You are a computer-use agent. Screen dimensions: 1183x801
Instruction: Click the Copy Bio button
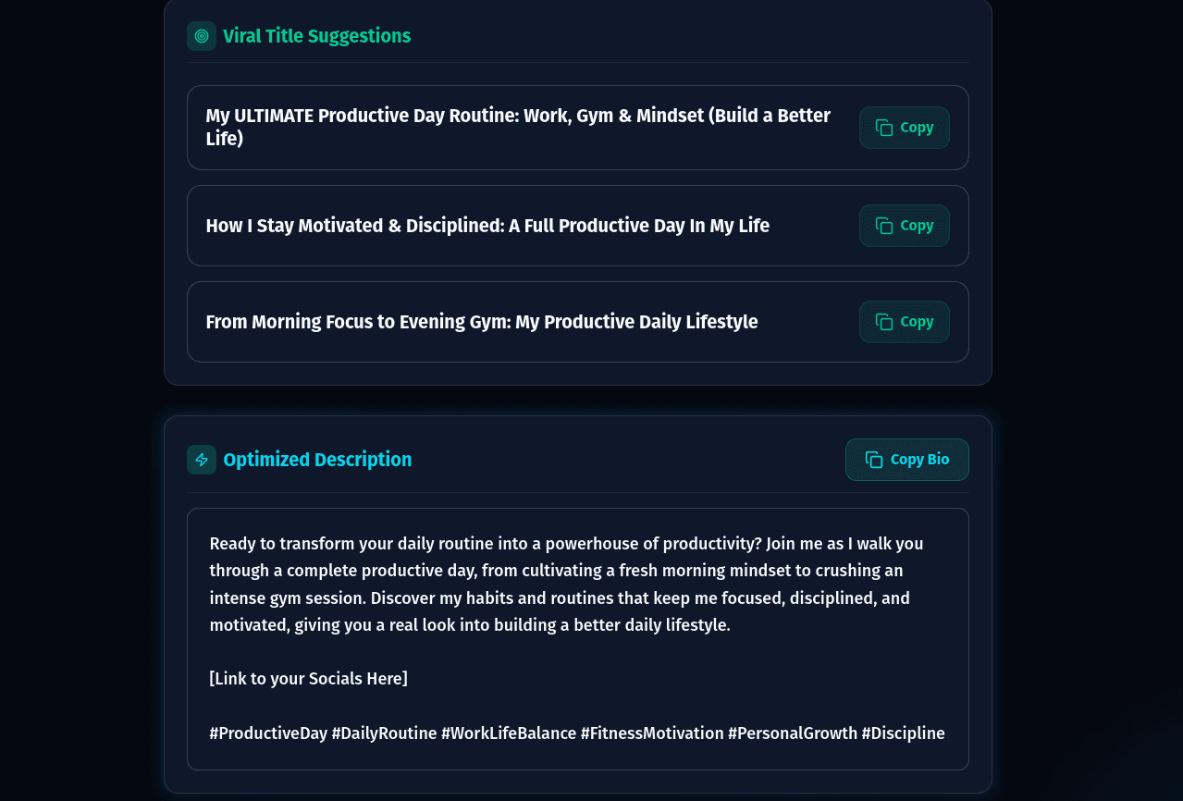tap(906, 459)
